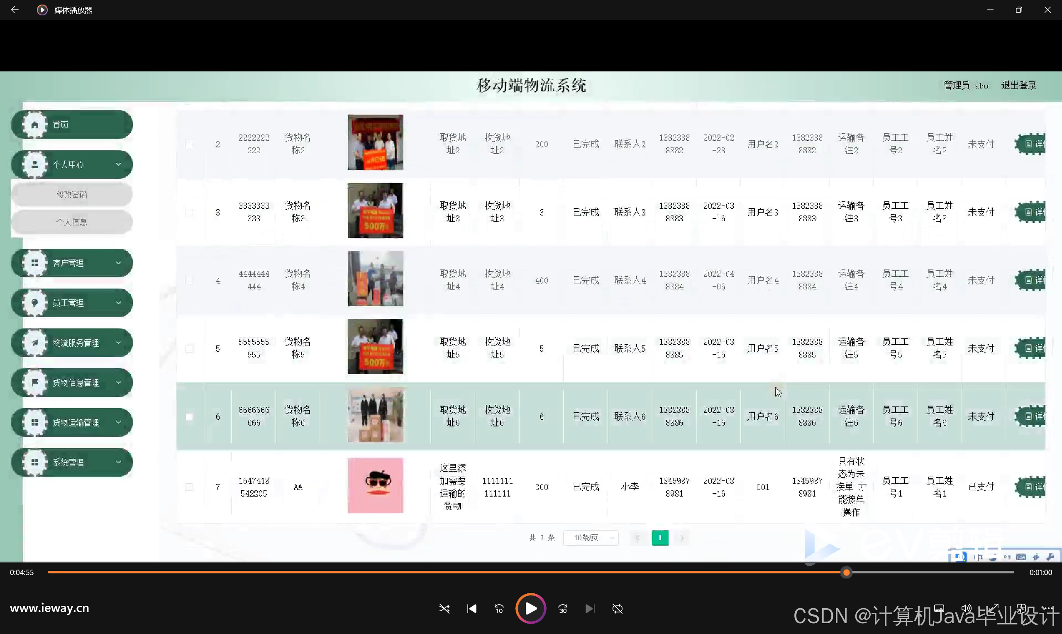Toggle repeat mode icon

click(x=617, y=608)
